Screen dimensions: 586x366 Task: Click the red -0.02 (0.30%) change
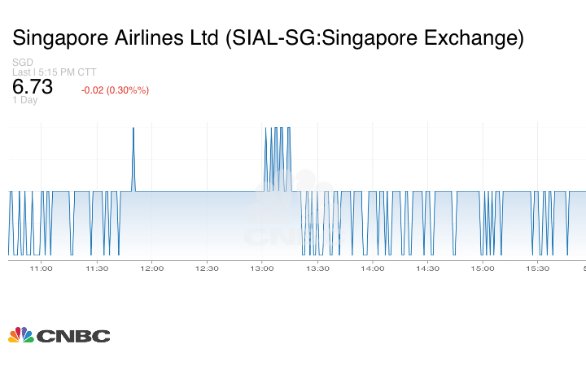pyautogui.click(x=115, y=89)
